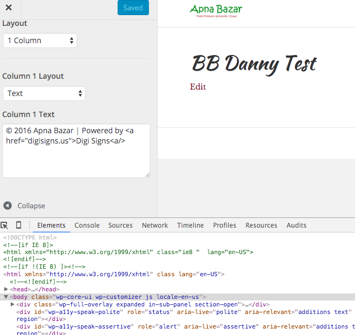Click the Collapse label
This screenshot has width=355, height=335.
point(31,206)
